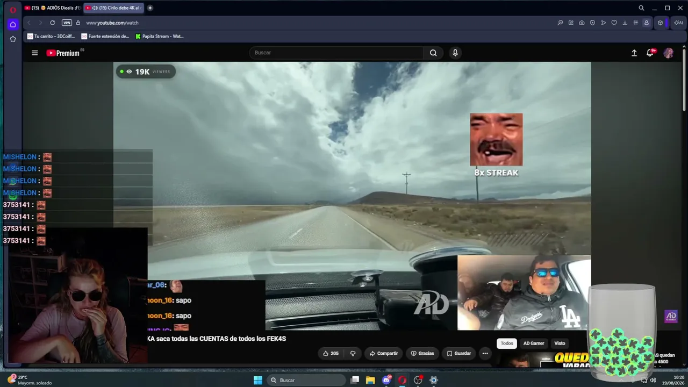Open the Windows Start menu

[258, 380]
